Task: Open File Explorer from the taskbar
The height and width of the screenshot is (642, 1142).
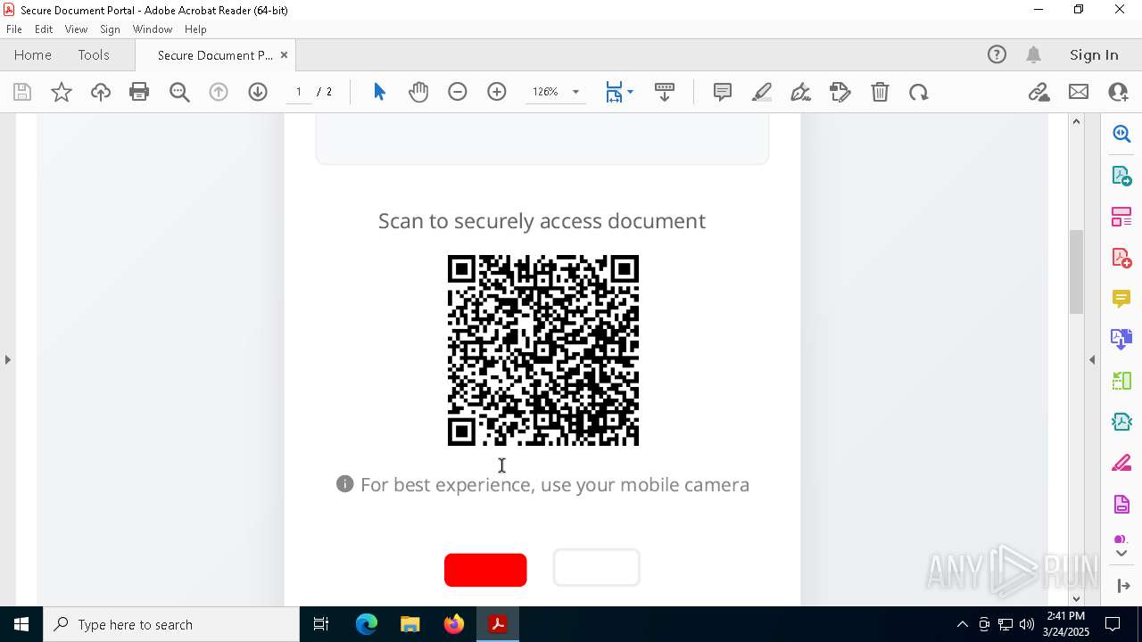Action: (x=410, y=624)
